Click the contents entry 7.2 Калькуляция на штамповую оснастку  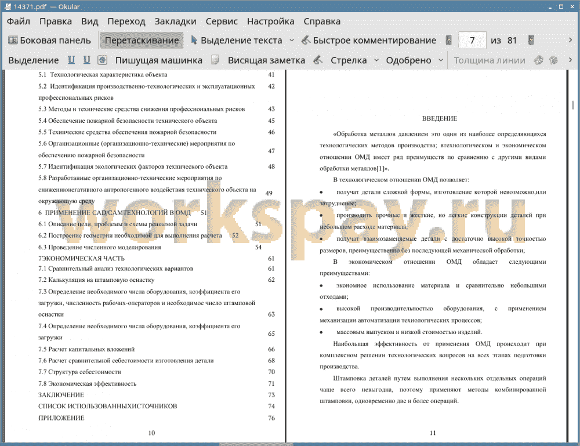pyautogui.click(x=96, y=280)
